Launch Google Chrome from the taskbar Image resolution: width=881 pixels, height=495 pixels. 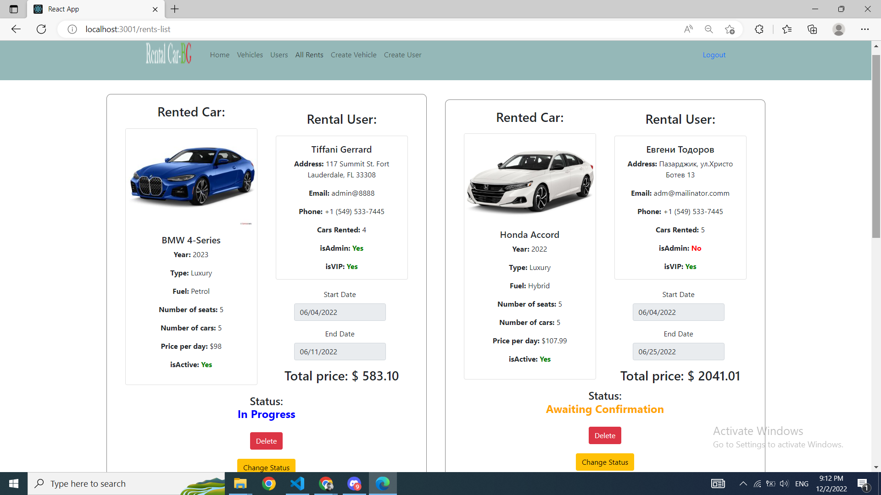coord(269,484)
